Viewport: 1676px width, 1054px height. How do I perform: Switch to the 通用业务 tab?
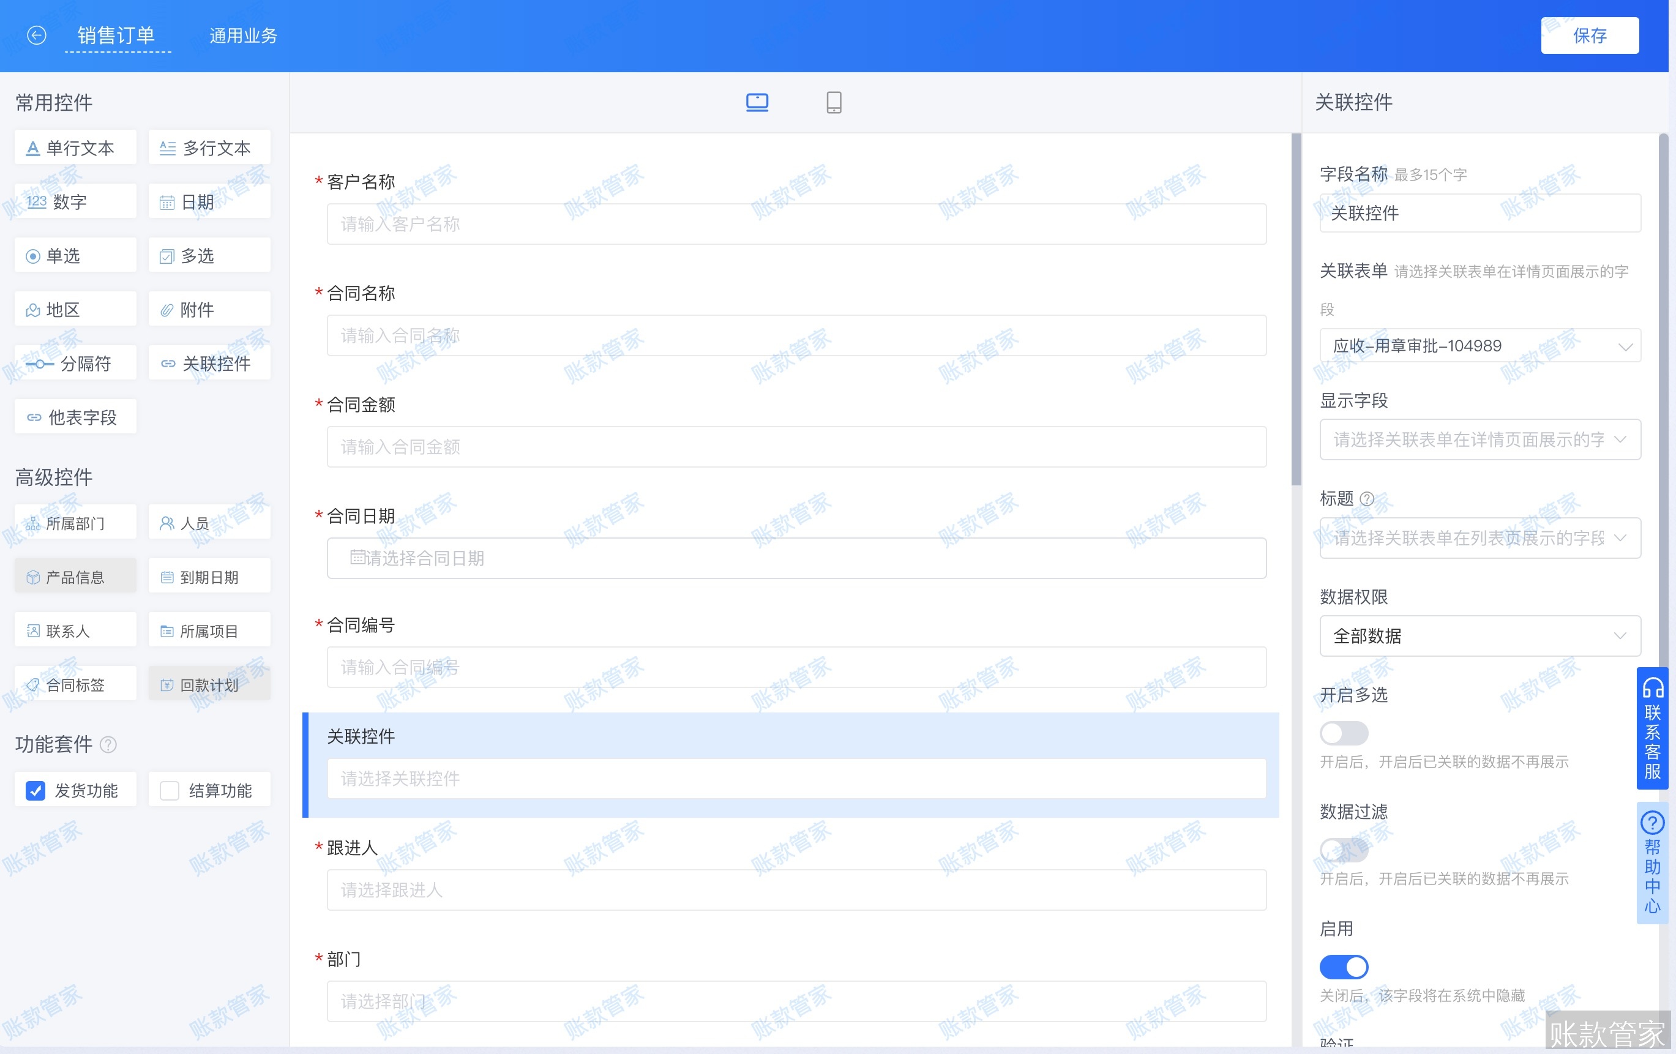pyautogui.click(x=242, y=35)
